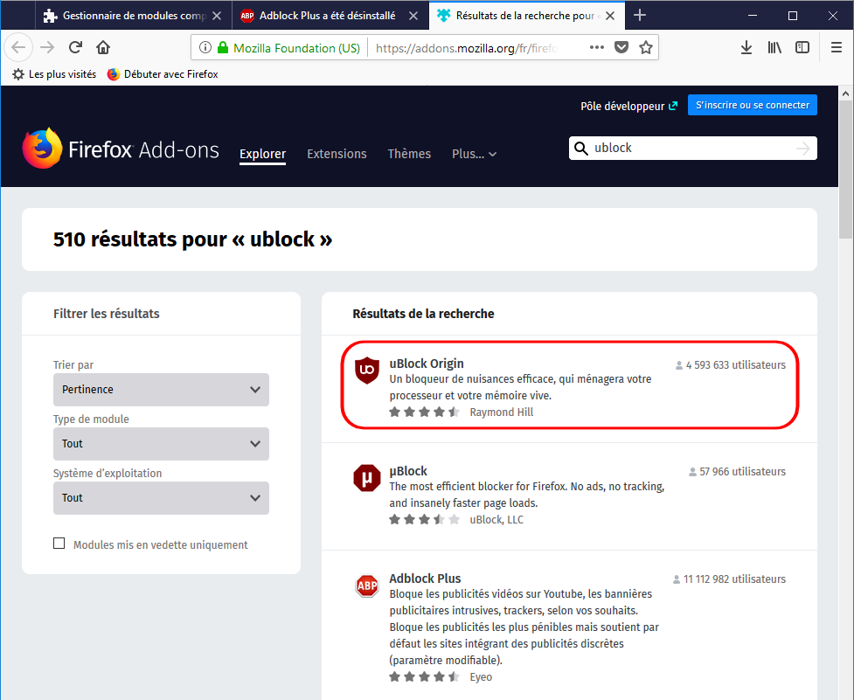
Task: Click the page vertical scrollbar thumb
Action: pyautogui.click(x=845, y=170)
